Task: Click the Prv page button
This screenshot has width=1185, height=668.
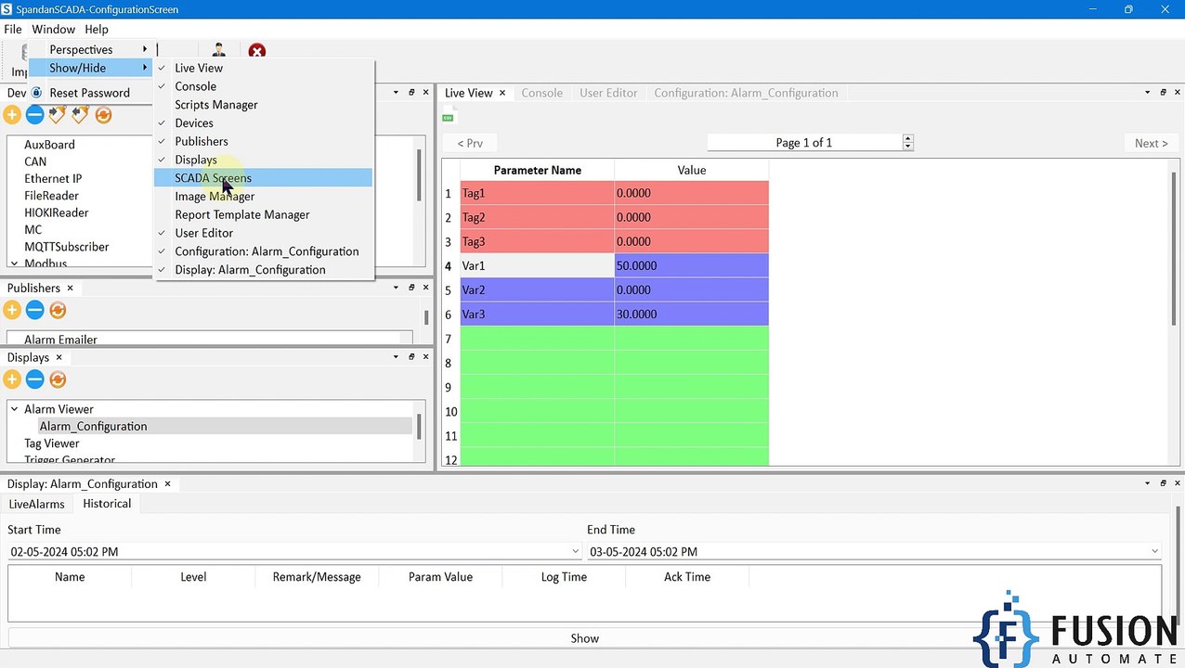Action: tap(470, 143)
